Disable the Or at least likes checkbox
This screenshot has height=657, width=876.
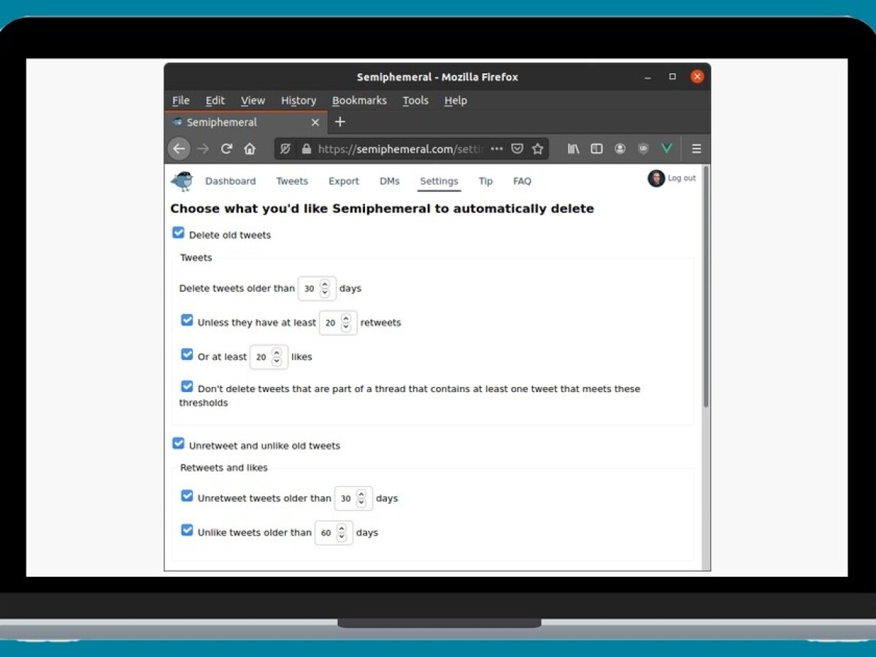click(187, 355)
